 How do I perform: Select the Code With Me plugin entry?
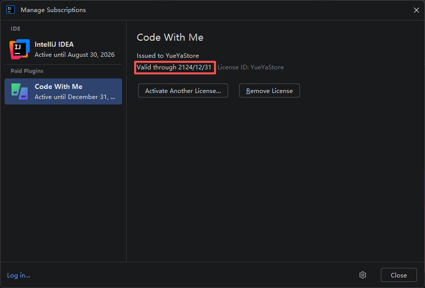pos(63,91)
